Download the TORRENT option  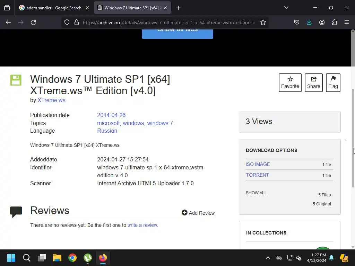coord(258,175)
